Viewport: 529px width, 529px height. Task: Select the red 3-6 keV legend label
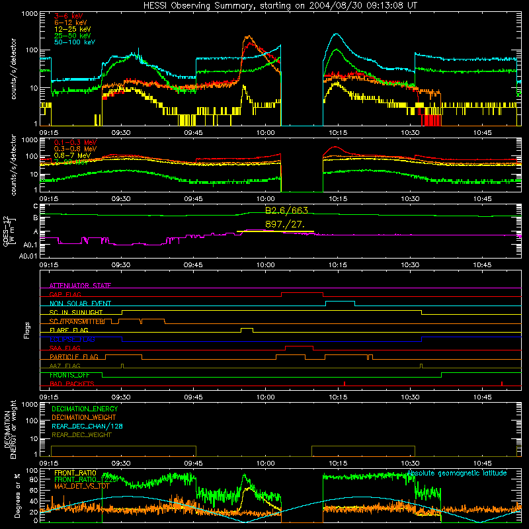point(69,16)
